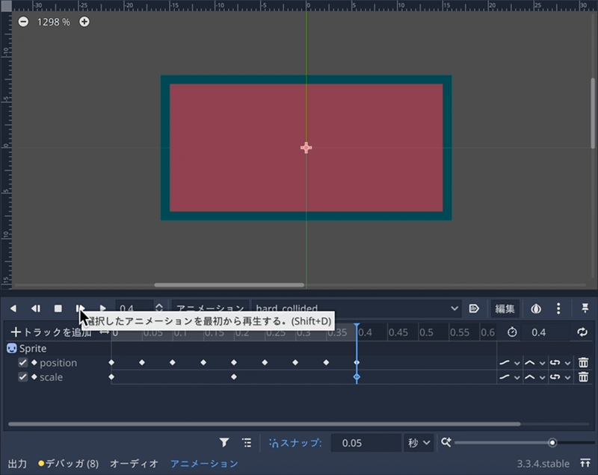This screenshot has width=598, height=475.
Task: Toggle the snap (スナップ) option
Action: [295, 443]
